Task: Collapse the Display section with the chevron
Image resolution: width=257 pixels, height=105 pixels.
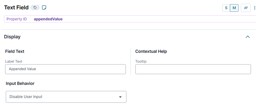Action: point(248,37)
